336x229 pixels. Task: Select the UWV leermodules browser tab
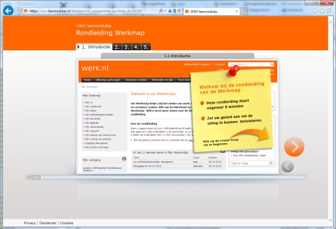point(212,11)
